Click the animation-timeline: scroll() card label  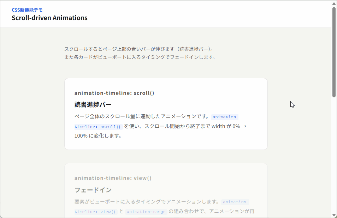(x=114, y=93)
